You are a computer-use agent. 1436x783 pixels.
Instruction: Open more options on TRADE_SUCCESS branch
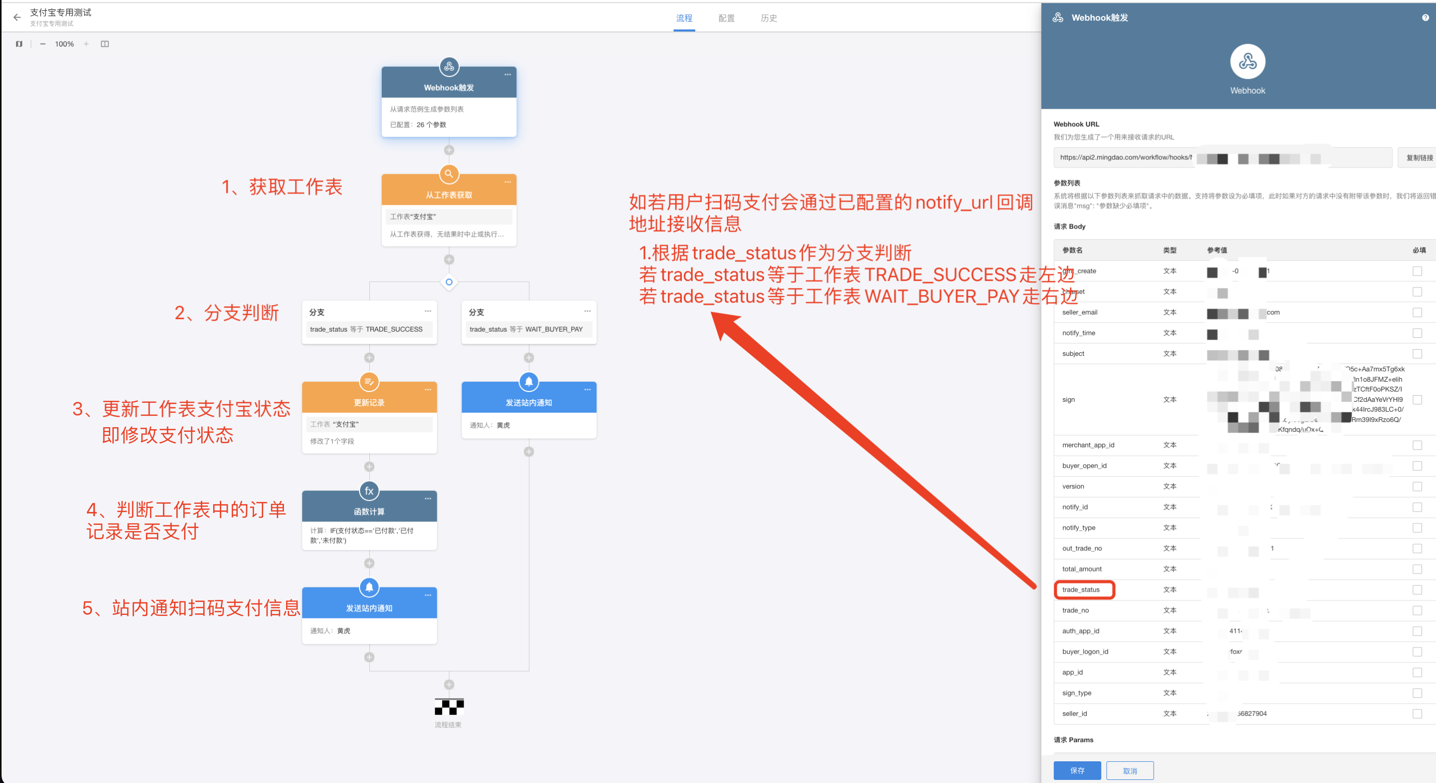point(428,311)
